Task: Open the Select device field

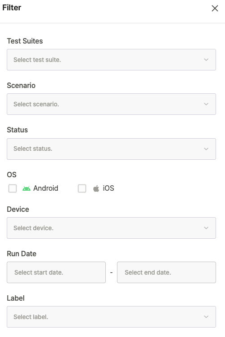Action: [111, 228]
